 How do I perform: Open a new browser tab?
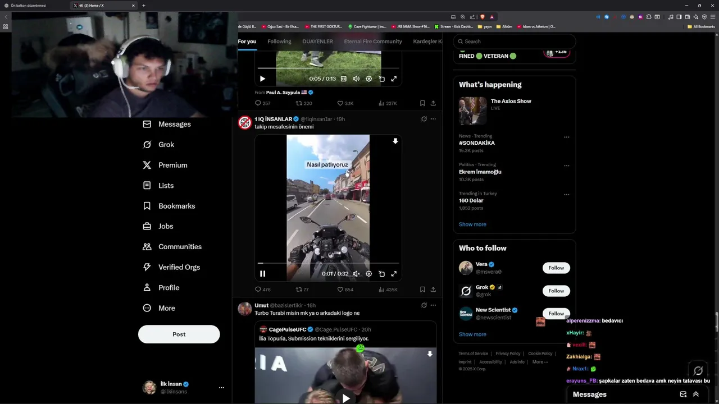(x=143, y=6)
